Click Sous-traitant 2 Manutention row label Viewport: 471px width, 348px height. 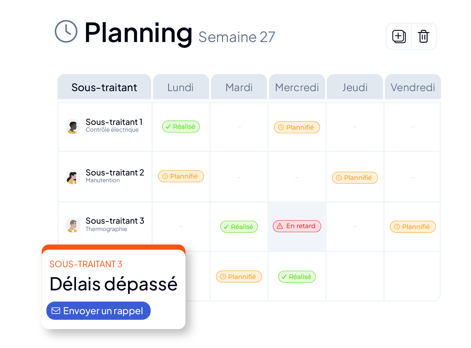pos(115,176)
